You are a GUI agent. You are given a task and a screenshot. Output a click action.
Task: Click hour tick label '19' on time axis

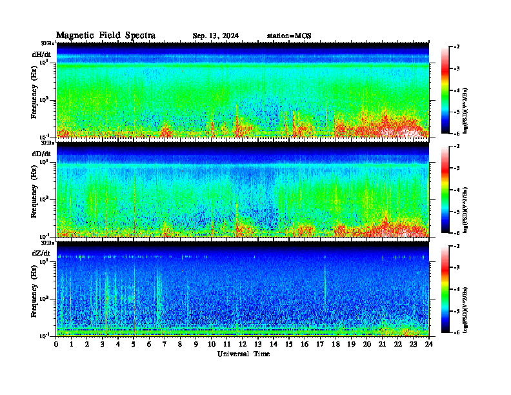point(351,344)
